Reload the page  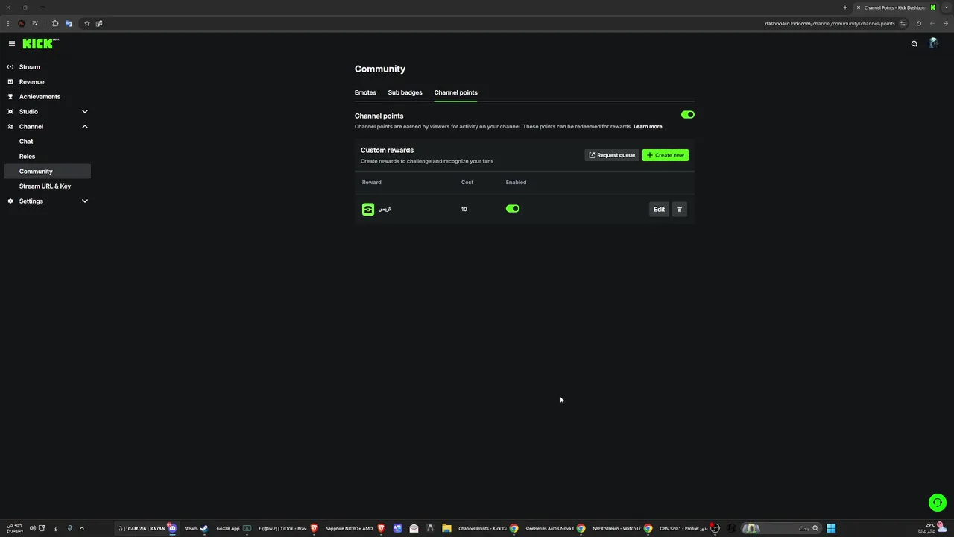pos(918,23)
